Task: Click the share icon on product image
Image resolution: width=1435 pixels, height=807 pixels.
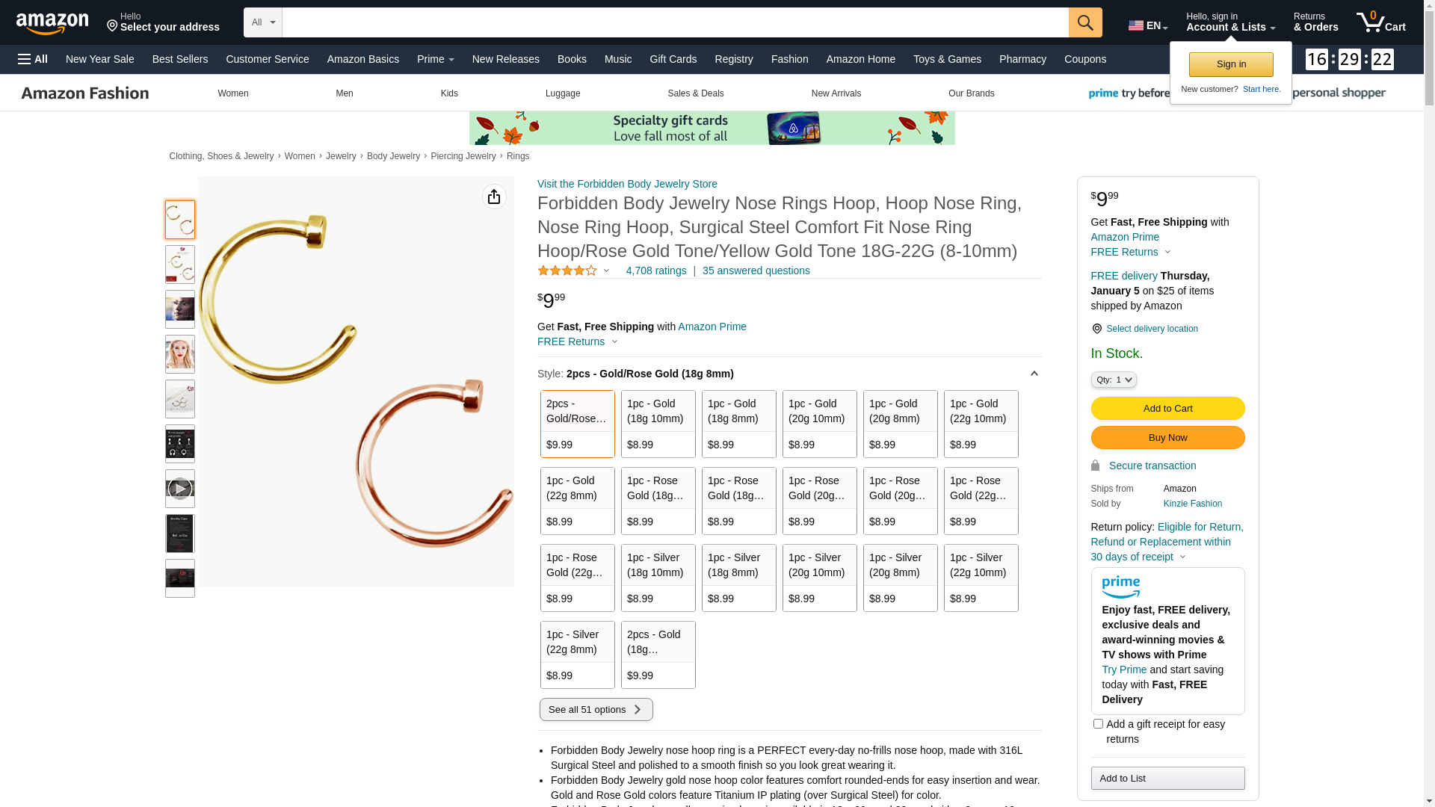Action: (x=494, y=197)
